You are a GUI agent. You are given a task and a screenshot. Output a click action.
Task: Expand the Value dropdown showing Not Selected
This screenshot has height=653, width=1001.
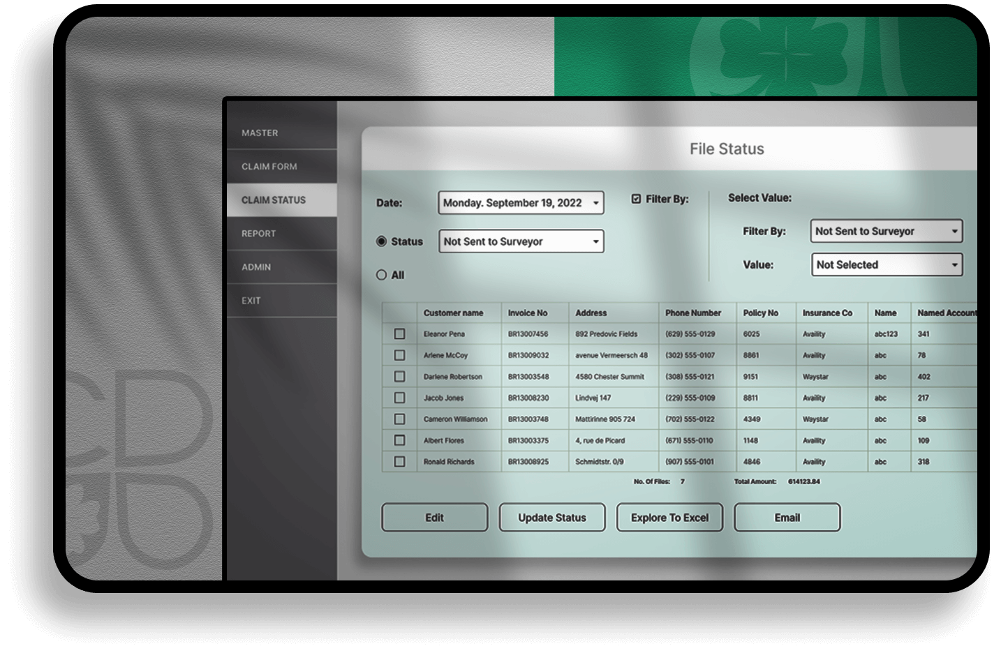(x=885, y=264)
